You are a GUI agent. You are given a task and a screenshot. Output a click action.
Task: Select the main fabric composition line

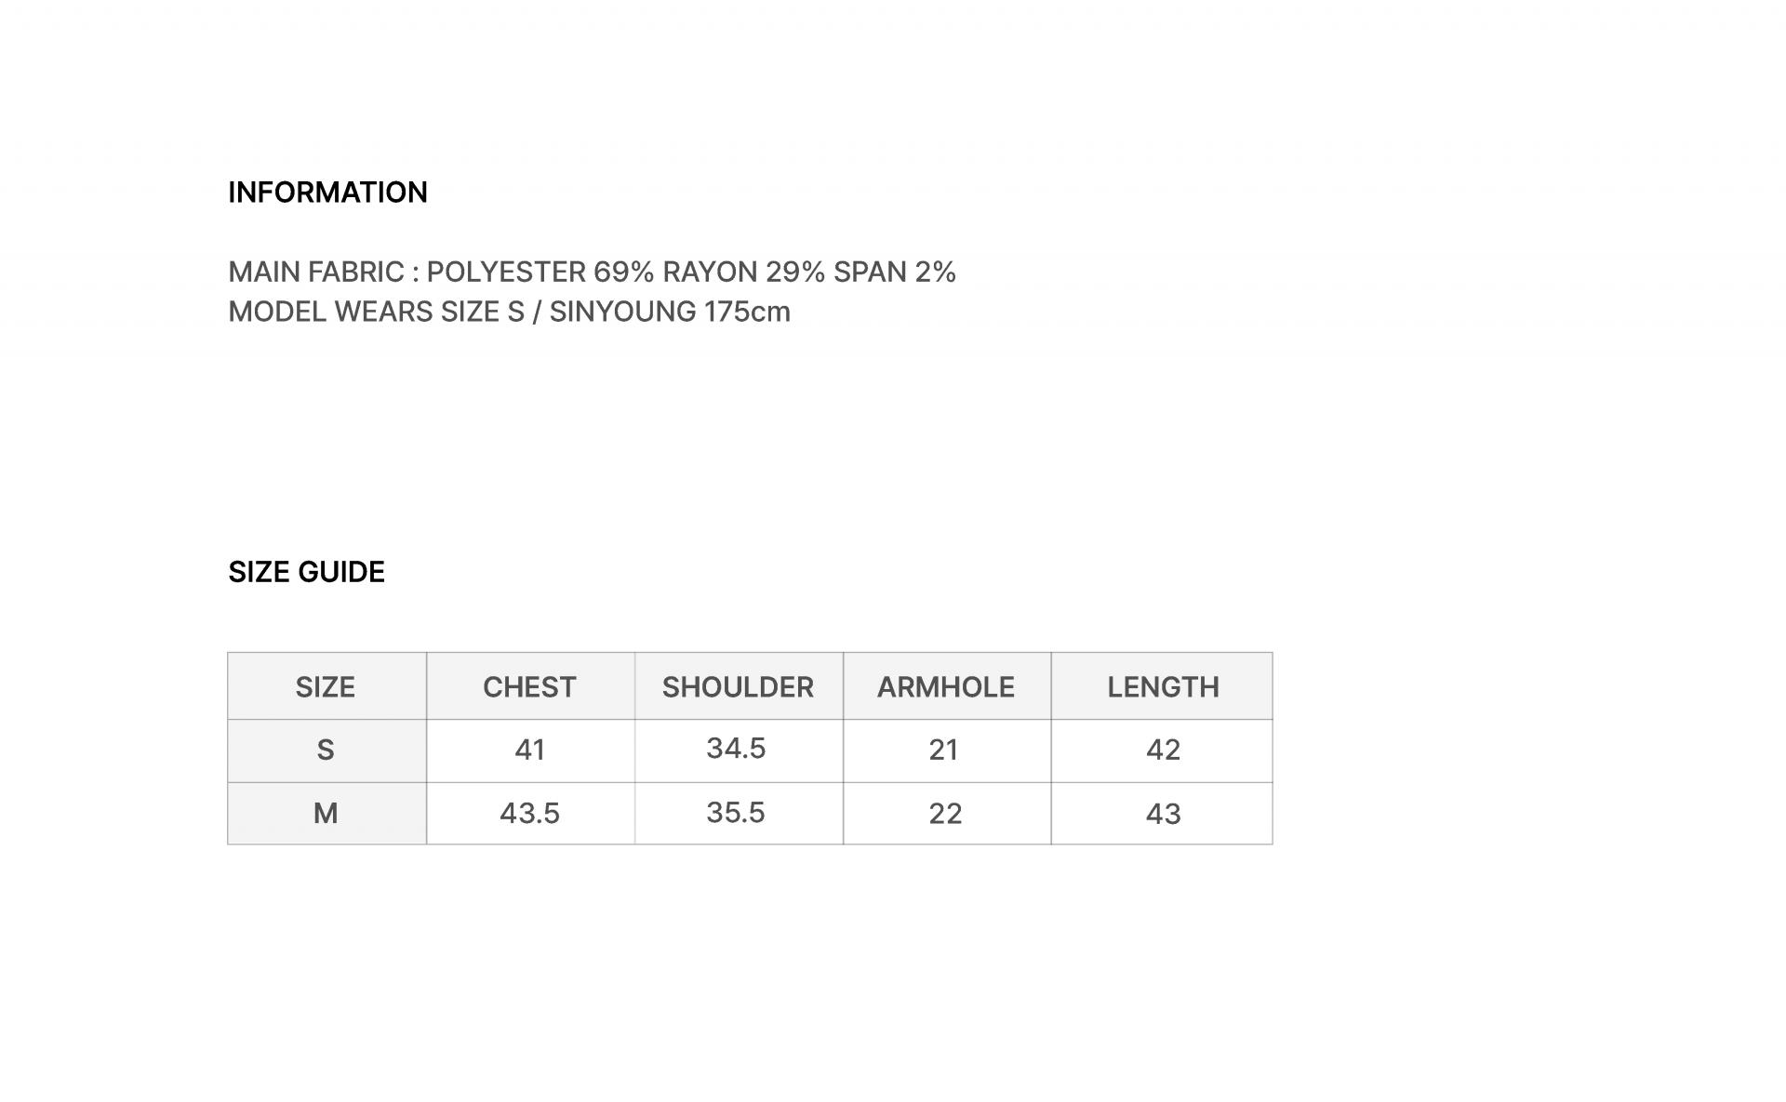[592, 272]
